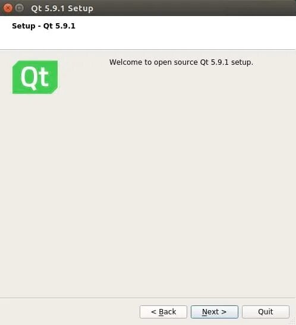
Task: Click the letter t in the Qt logo
Action: [x=43, y=77]
